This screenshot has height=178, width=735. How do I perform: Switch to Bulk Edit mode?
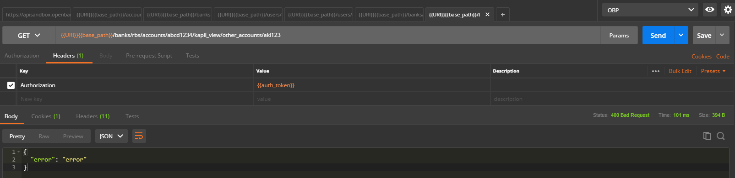680,71
